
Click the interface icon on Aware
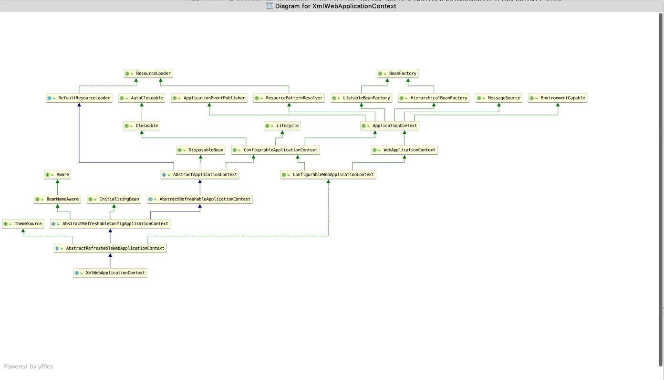(x=47, y=175)
